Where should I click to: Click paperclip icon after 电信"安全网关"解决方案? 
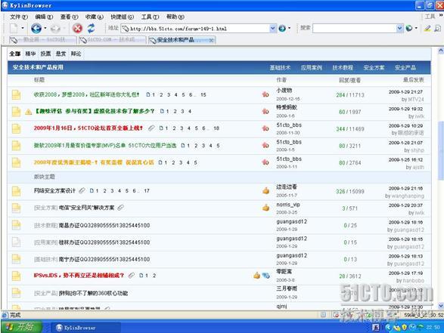click(x=120, y=208)
